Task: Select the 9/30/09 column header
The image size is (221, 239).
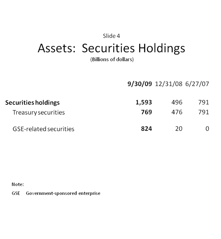Action: tap(140, 84)
